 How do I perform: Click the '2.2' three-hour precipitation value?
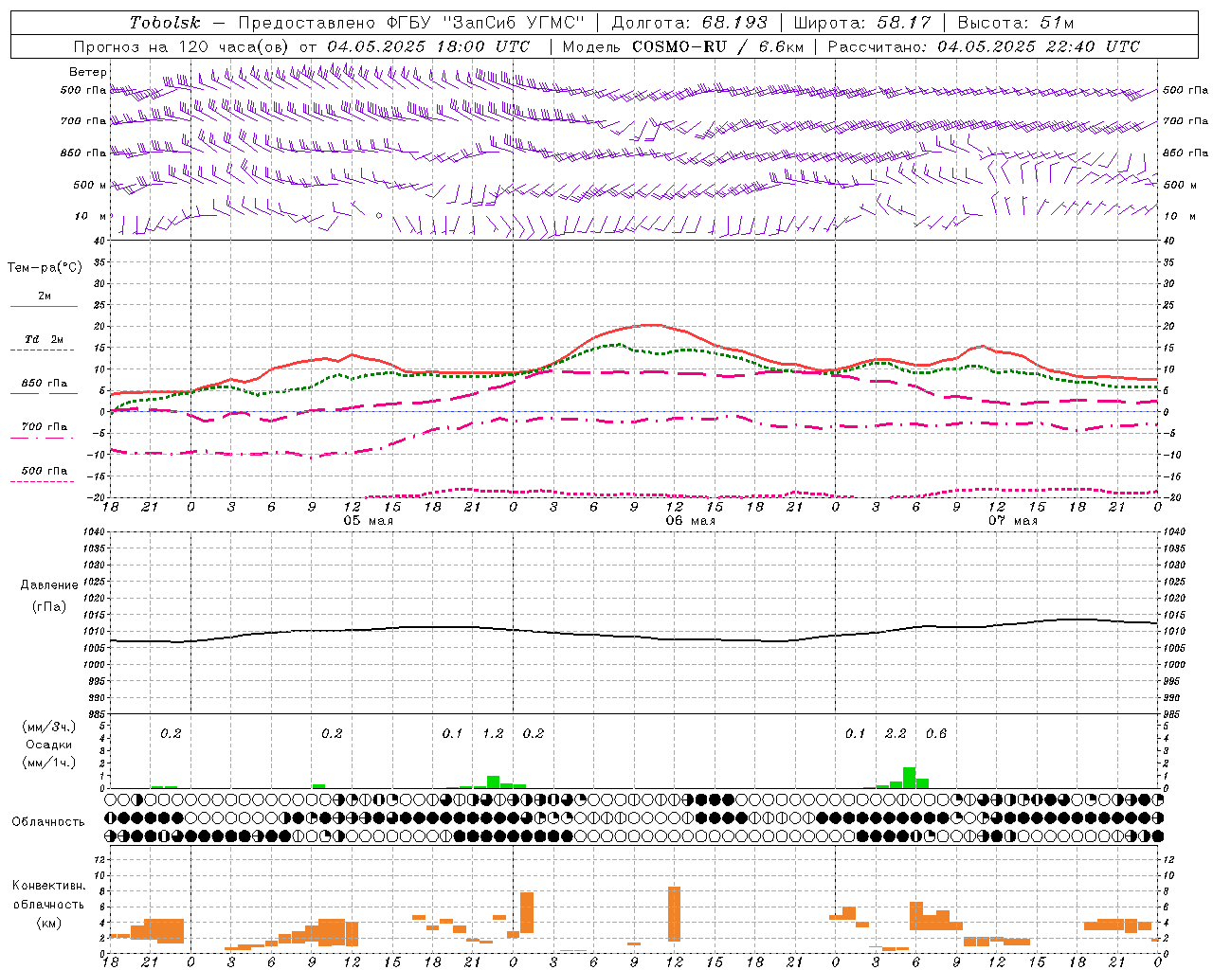[896, 734]
